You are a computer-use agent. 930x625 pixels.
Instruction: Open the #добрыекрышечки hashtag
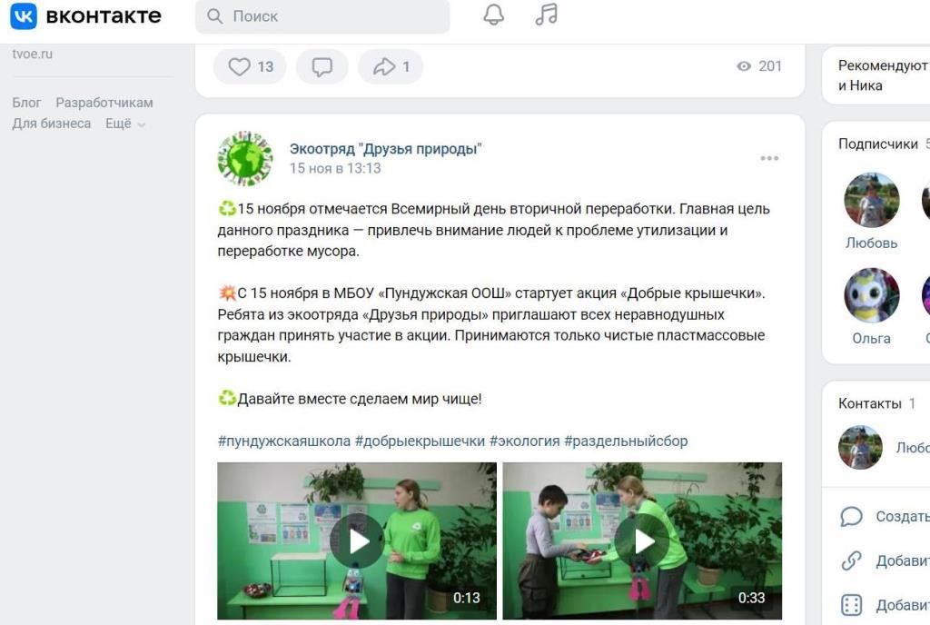pyautogui.click(x=420, y=441)
